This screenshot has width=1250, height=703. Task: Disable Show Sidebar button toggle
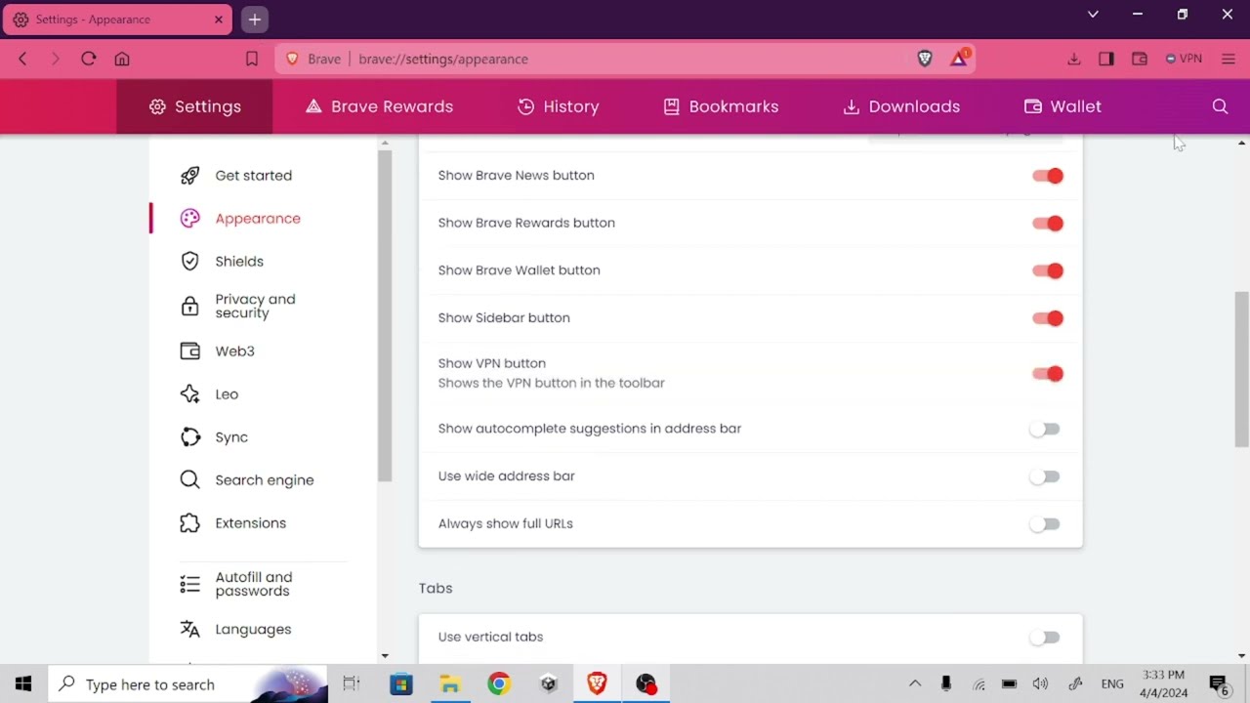(1047, 318)
